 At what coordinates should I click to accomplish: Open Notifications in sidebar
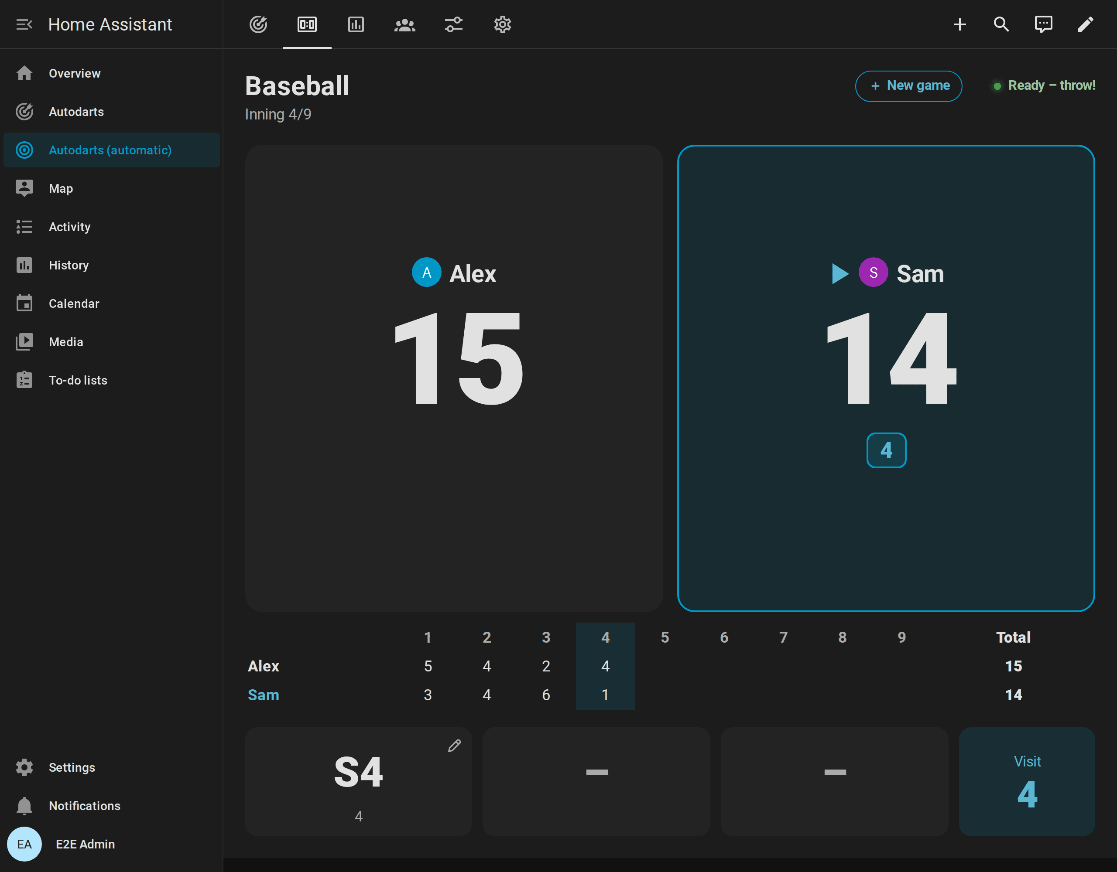(x=112, y=806)
